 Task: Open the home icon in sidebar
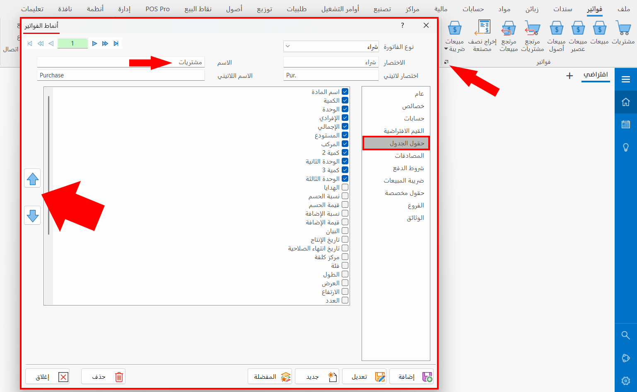pos(625,102)
